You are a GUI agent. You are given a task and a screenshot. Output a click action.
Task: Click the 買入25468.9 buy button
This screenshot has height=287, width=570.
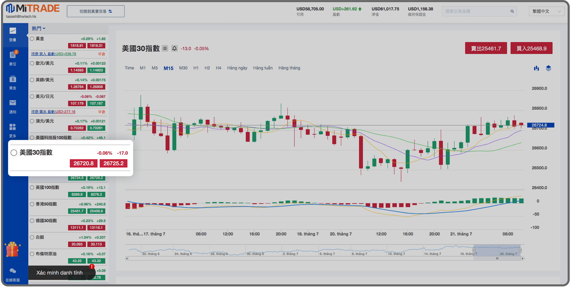point(531,48)
